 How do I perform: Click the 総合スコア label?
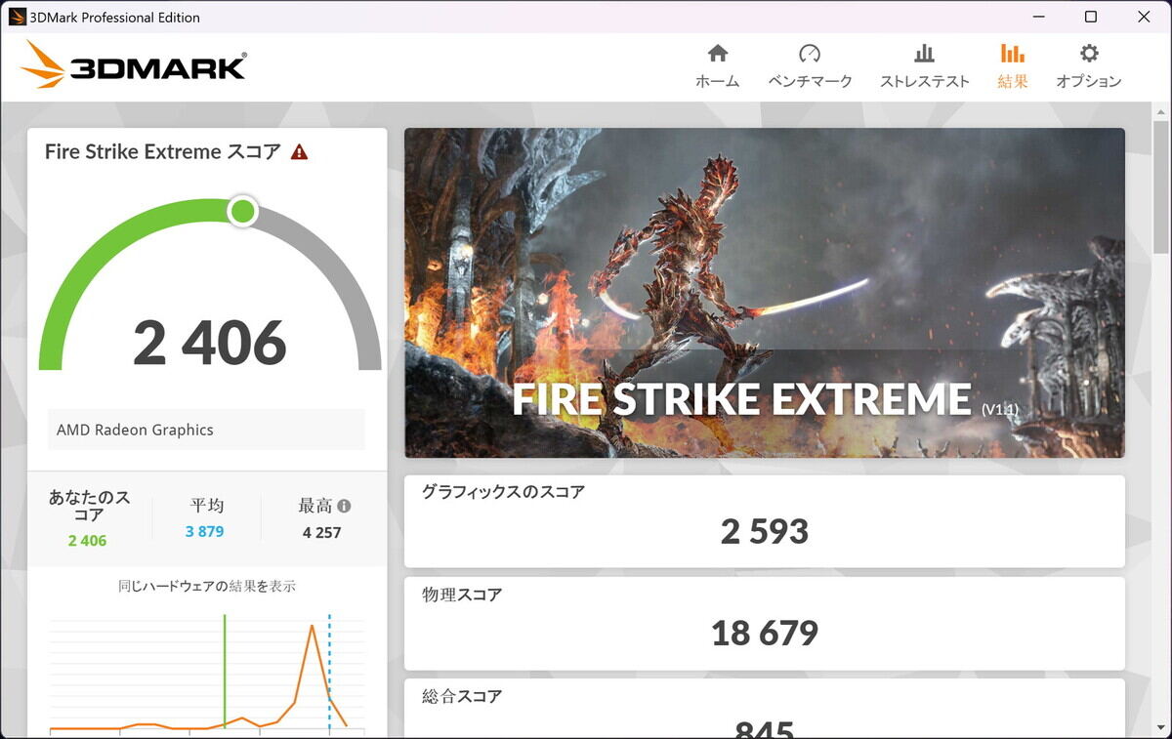pyautogui.click(x=462, y=696)
